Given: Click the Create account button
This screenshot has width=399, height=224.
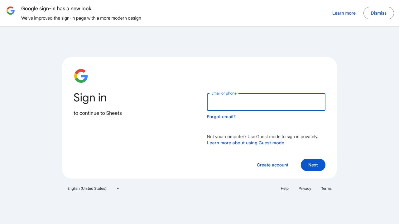Looking at the screenshot, I should tap(273, 165).
